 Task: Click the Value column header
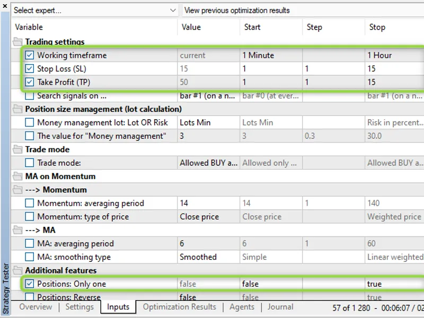coord(209,27)
